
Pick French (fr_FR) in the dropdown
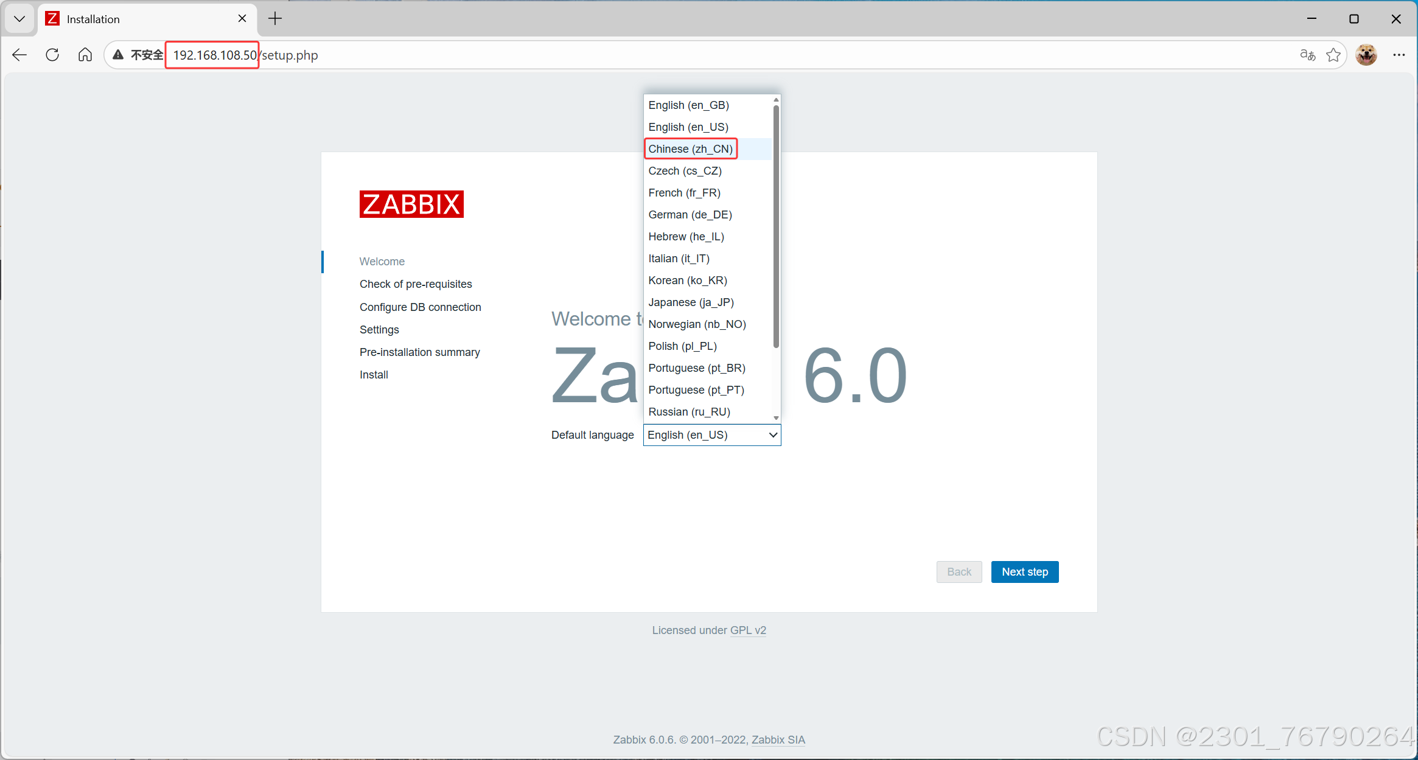click(708, 193)
